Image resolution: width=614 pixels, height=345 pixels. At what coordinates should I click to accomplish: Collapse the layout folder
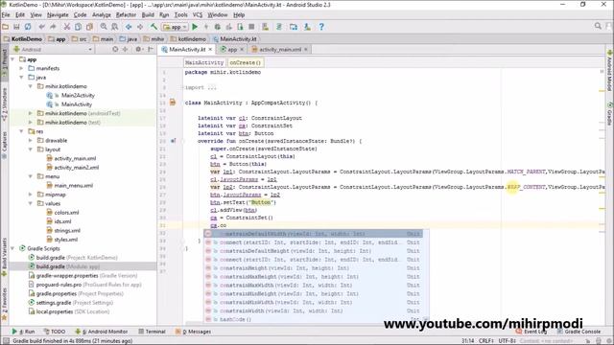pyautogui.click(x=31, y=149)
